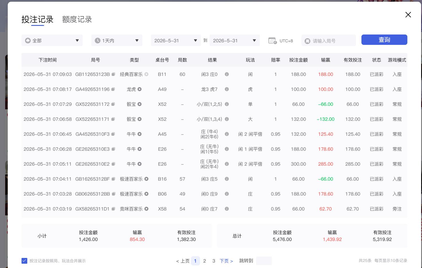The width and height of the screenshot is (422, 268).
Task: Click total bet amount 5,476.00
Action: (282, 239)
